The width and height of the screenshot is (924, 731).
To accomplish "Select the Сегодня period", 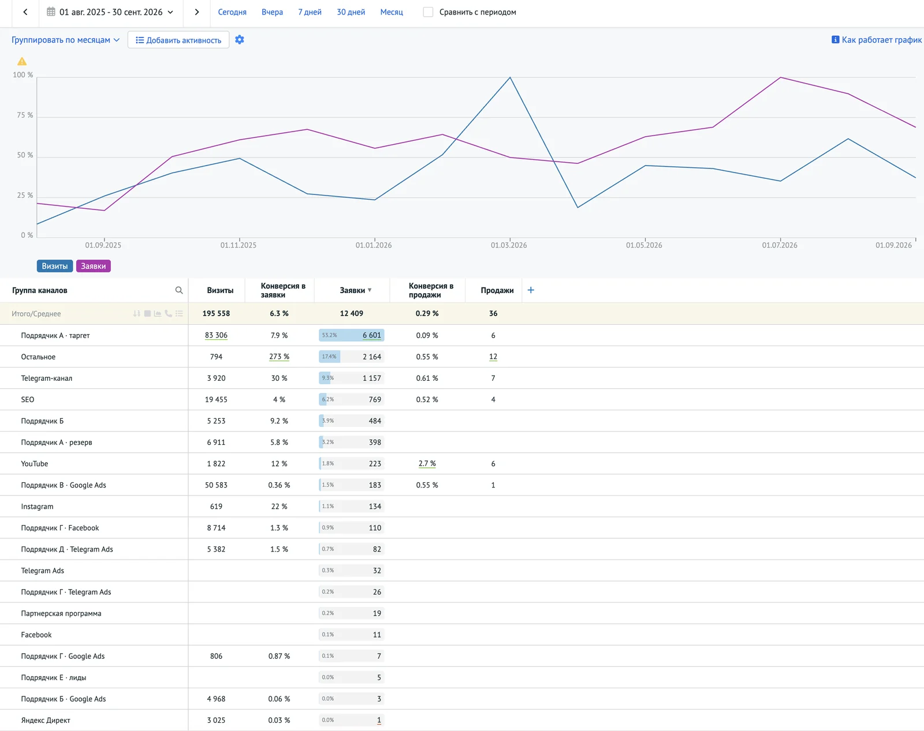I will [x=232, y=12].
